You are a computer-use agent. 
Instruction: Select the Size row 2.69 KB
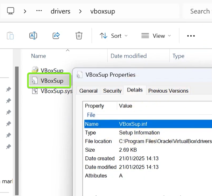[x=148, y=150]
